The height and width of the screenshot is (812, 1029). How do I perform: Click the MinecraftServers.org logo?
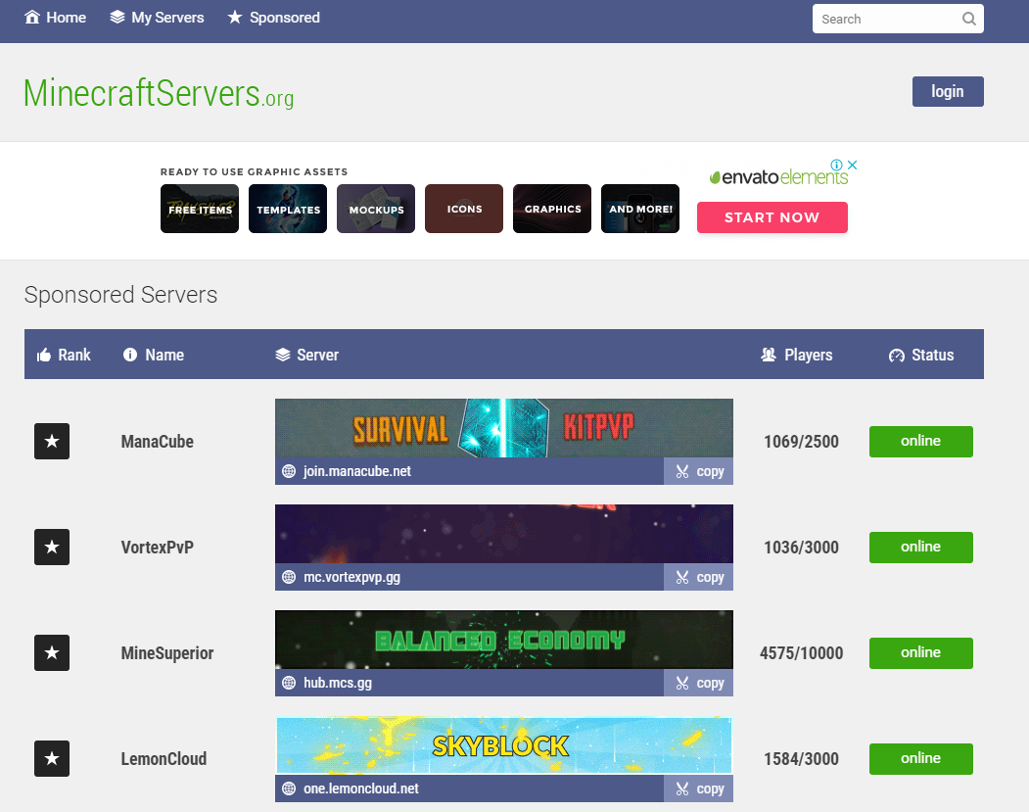[159, 93]
